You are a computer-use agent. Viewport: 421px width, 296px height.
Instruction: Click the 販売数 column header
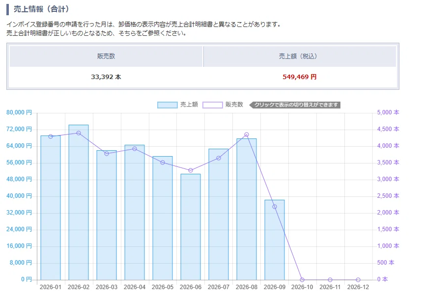pyautogui.click(x=106, y=56)
